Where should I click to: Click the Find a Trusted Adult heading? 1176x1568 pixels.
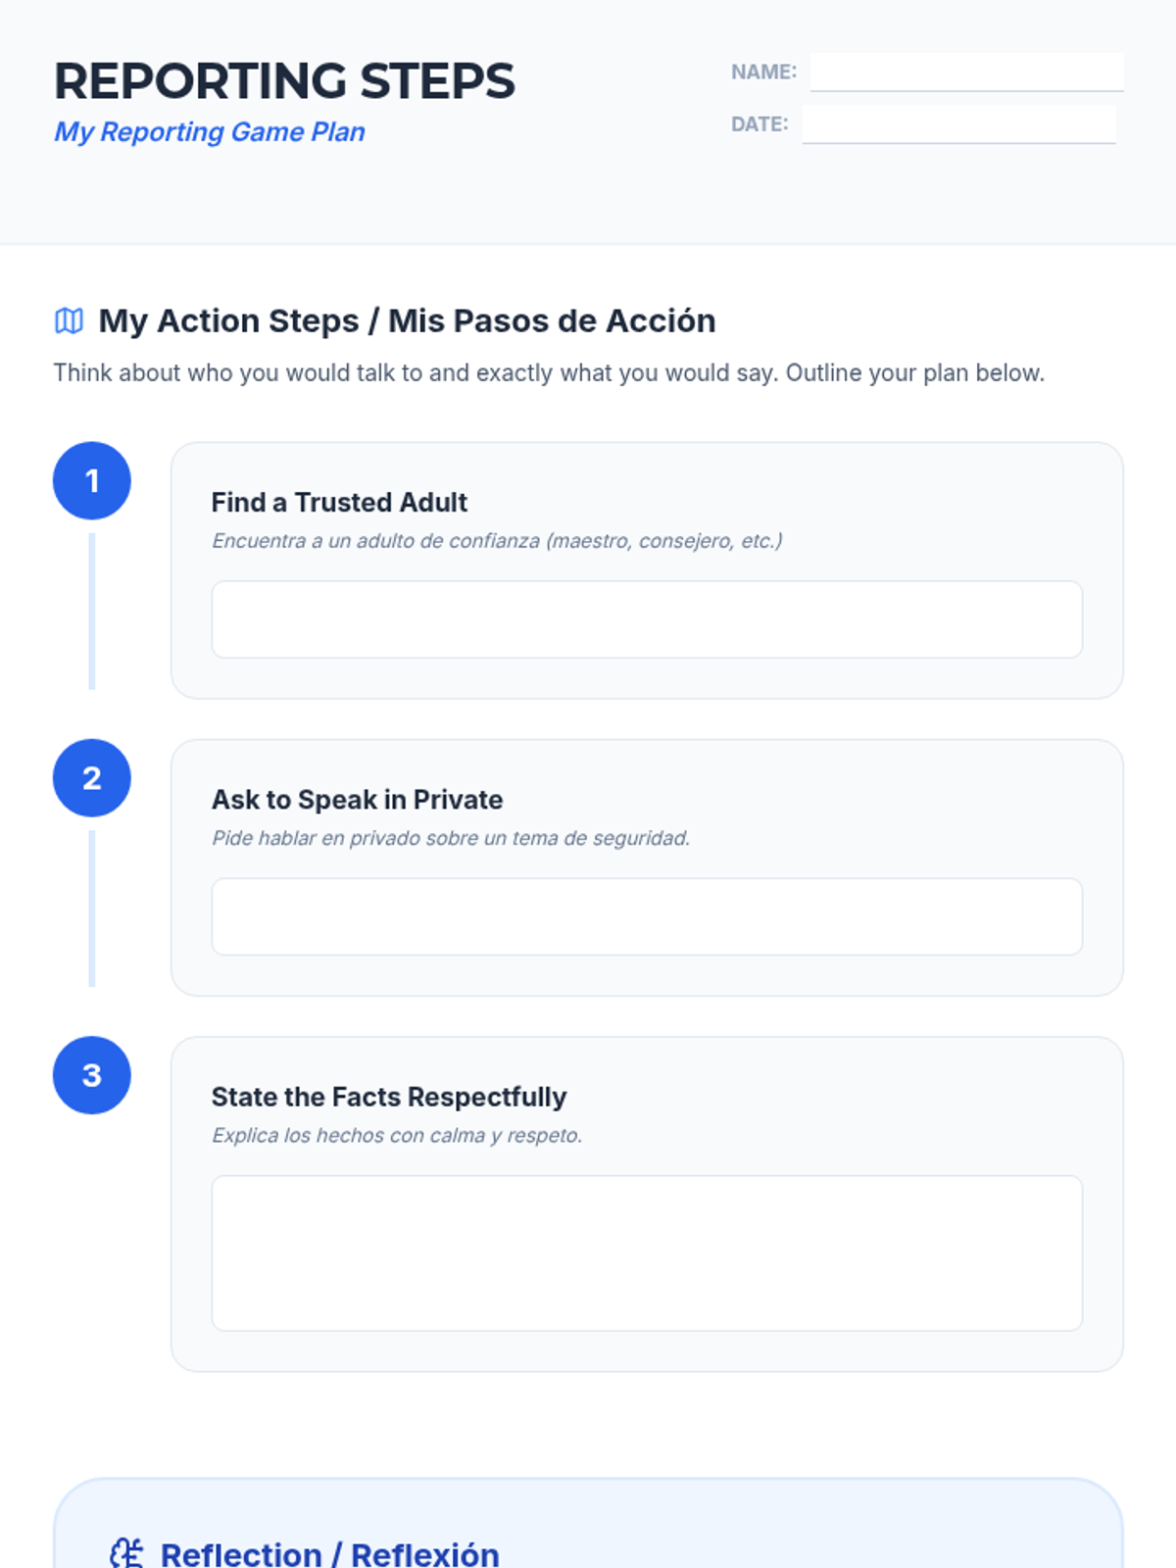339,503
